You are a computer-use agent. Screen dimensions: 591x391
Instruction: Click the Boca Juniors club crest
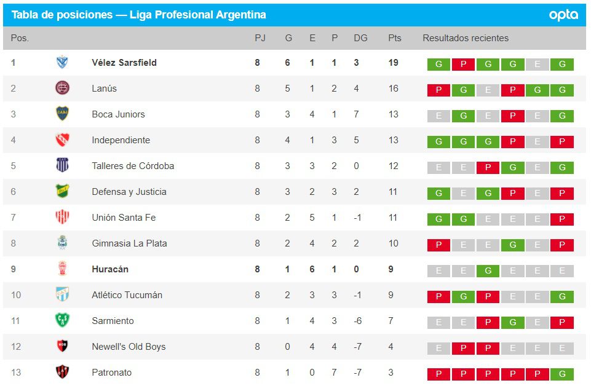click(x=62, y=114)
